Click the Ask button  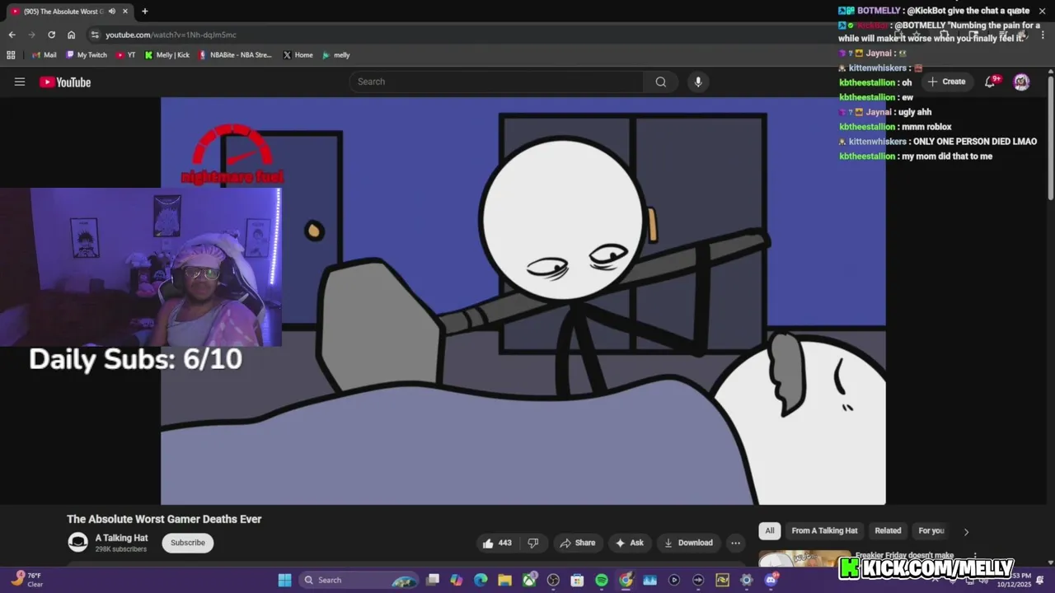tap(629, 543)
